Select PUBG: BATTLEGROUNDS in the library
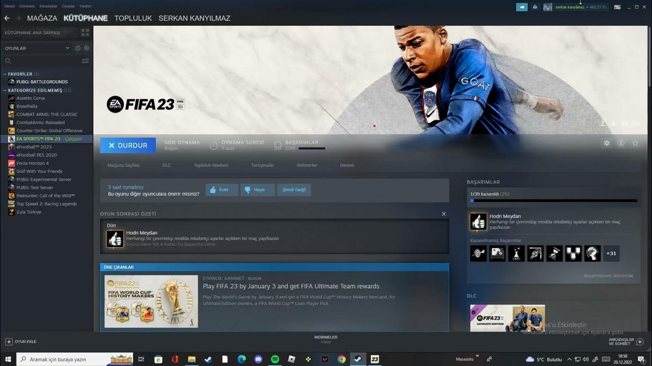Viewport: 652px width, 366px height. tap(42, 82)
